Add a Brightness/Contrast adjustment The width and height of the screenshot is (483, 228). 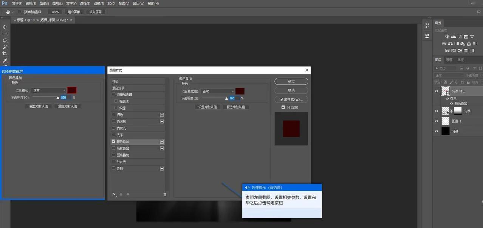447,37
